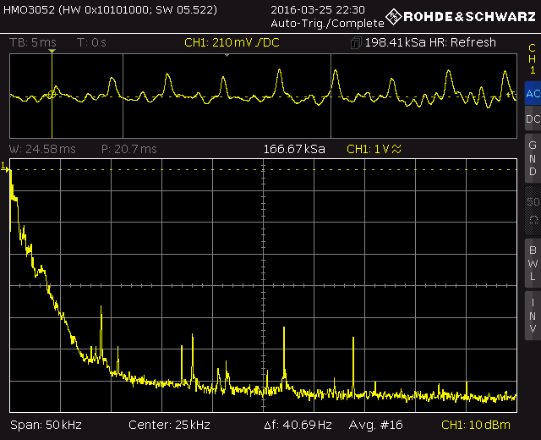The image size is (541, 440).
Task: Select the CH1 210 mV/DC scale readout
Action: [232, 42]
